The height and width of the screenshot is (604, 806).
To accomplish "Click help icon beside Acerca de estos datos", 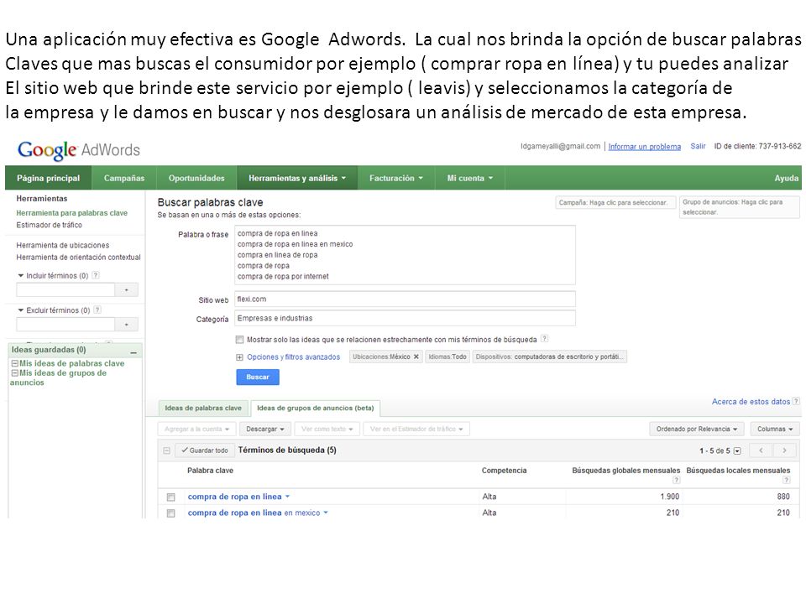I will pyautogui.click(x=796, y=402).
